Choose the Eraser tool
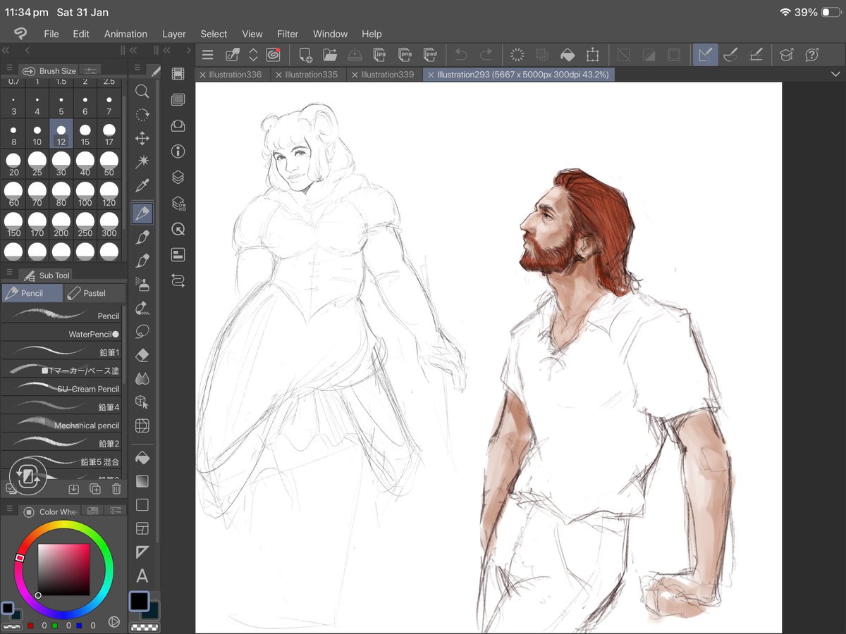The width and height of the screenshot is (846, 634). point(142,354)
